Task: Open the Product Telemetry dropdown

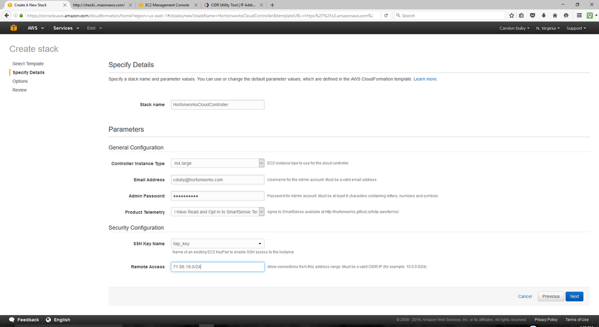Action: click(217, 212)
